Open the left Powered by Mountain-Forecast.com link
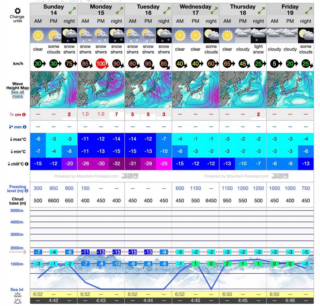 click(x=86, y=176)
